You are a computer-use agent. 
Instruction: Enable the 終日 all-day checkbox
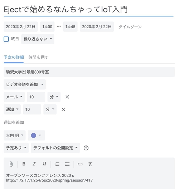[x=6, y=39]
